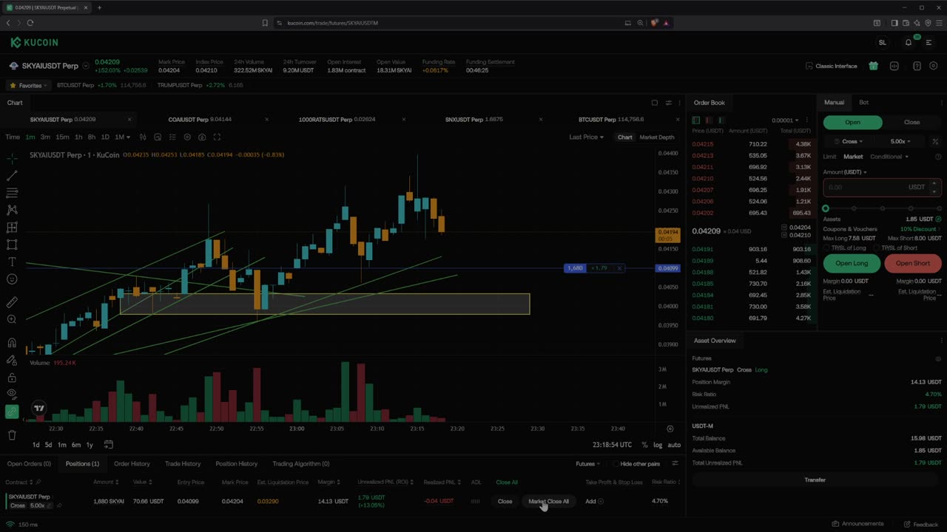Screen dimensions: 947x532
Task: Take a chart snapshot with camera icon
Action: pyautogui.click(x=202, y=137)
